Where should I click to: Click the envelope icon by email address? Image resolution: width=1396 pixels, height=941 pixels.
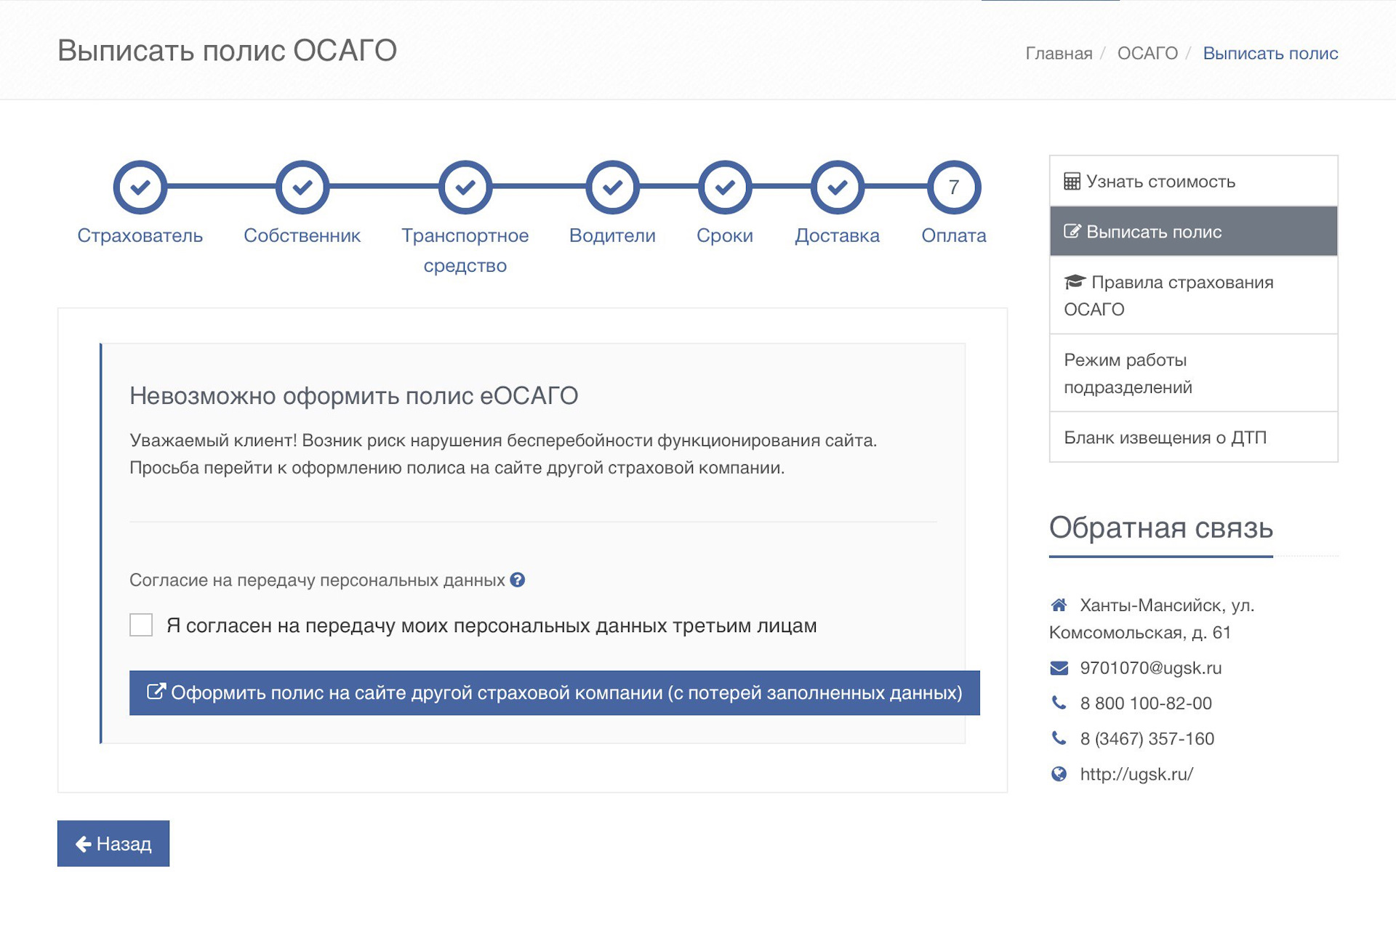click(x=1059, y=668)
